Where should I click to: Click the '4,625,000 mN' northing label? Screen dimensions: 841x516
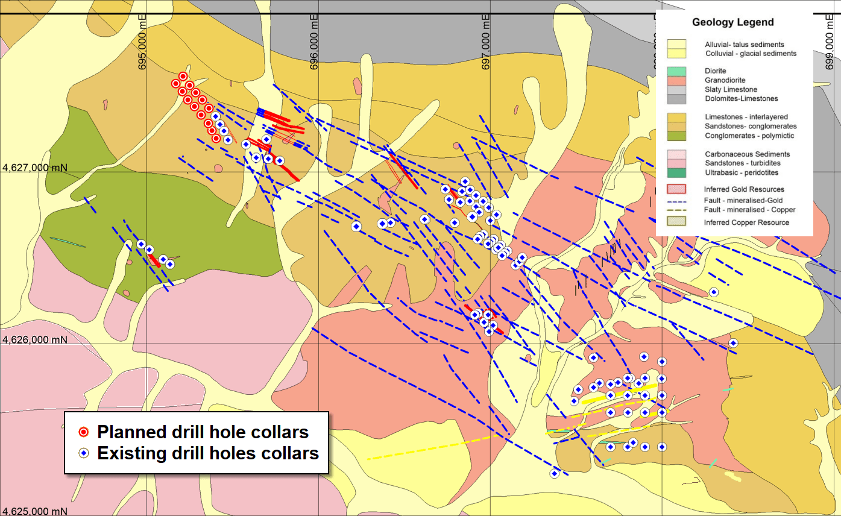(x=35, y=511)
